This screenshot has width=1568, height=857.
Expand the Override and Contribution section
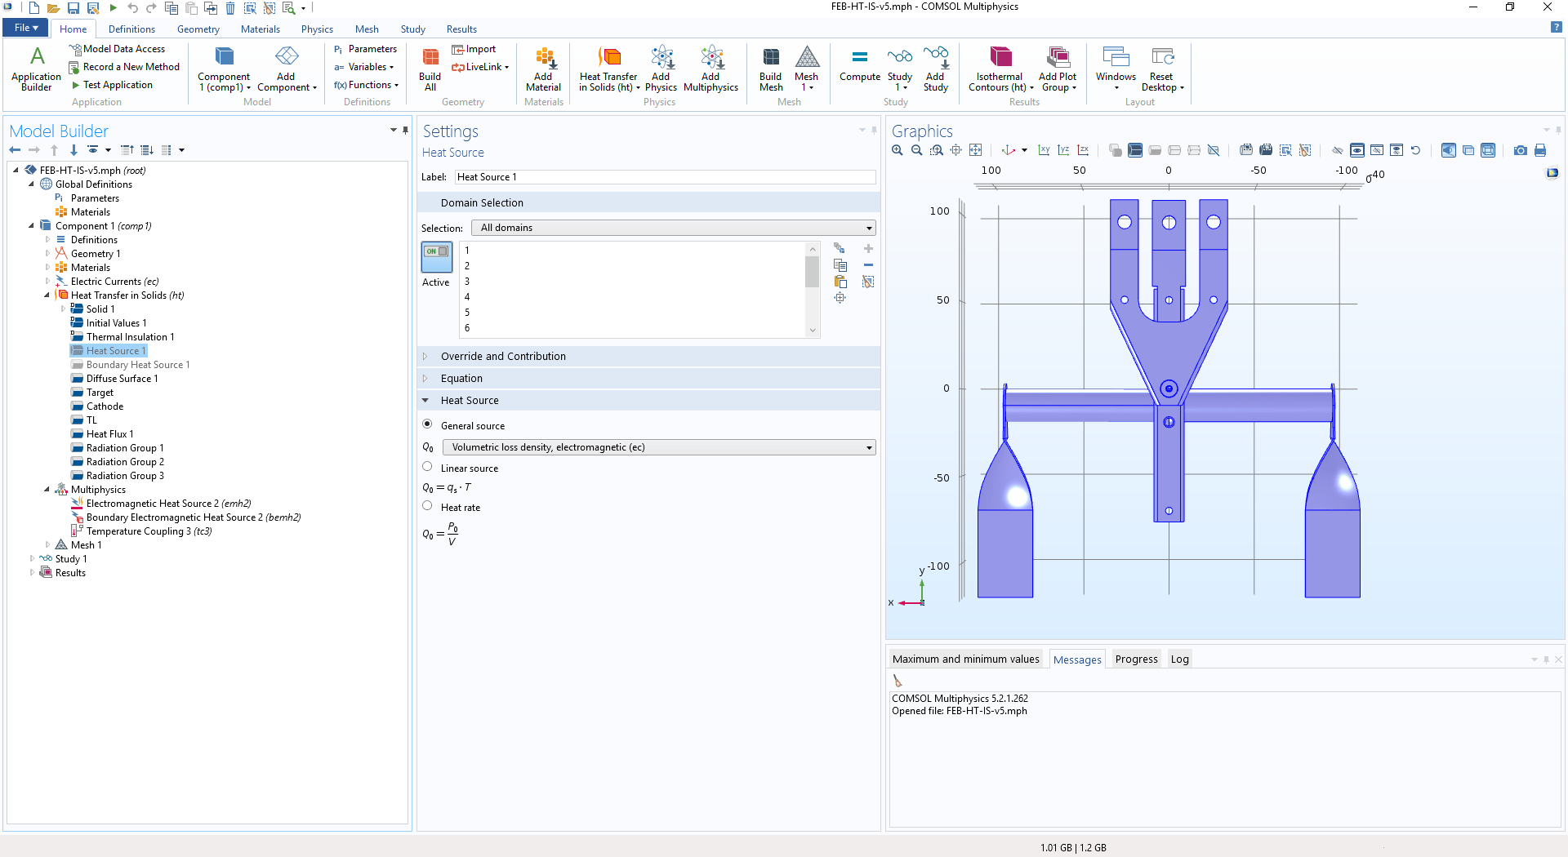(x=425, y=357)
